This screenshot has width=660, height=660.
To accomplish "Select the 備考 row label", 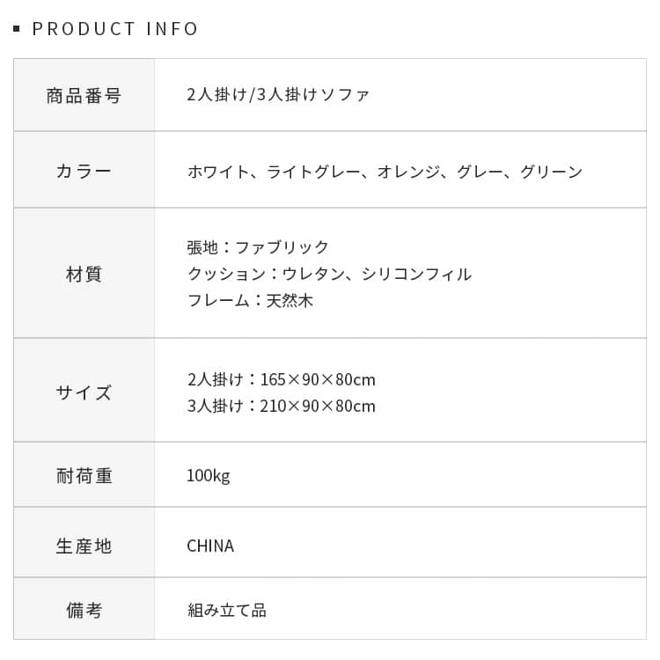I will click(84, 610).
